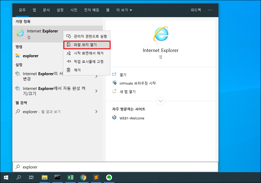
Task: Switch to the 문서 tab
Action: [46, 10]
